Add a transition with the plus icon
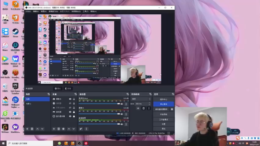 coord(138,108)
